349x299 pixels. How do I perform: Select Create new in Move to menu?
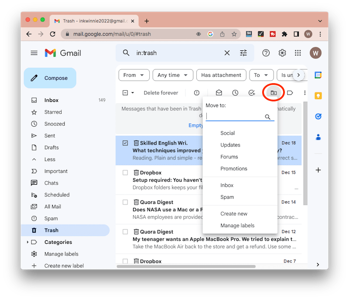234,214
